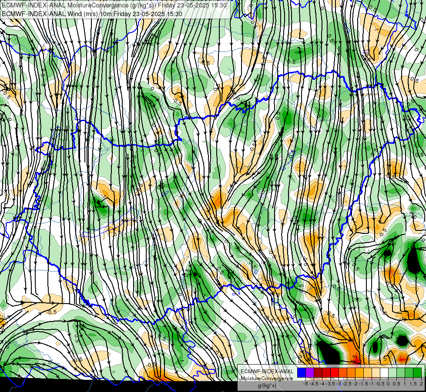
Task: Click the g/(kg*s) unit label in legend
Action: tap(267, 386)
